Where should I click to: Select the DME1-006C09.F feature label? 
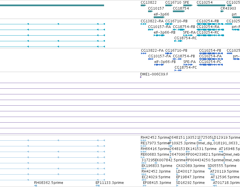click(154, 74)
